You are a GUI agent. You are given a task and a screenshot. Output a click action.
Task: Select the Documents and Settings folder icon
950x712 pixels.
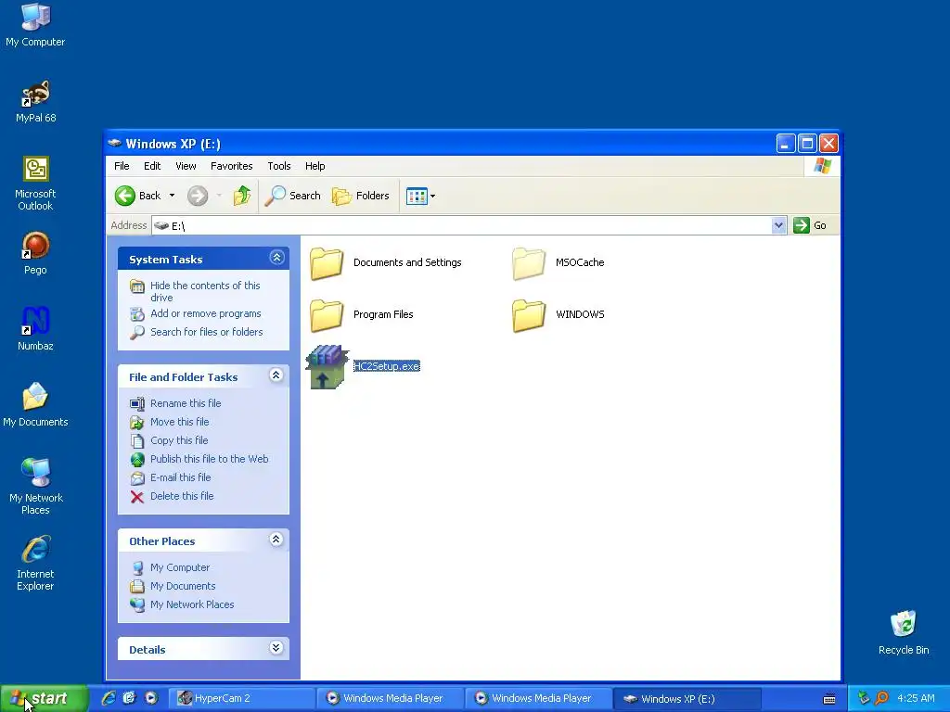327,263
